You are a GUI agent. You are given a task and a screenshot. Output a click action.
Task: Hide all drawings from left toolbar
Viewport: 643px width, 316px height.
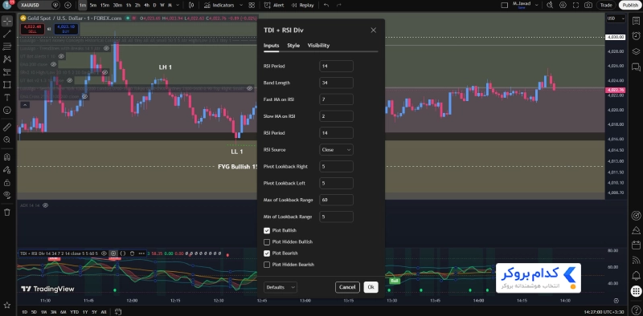(x=7, y=195)
